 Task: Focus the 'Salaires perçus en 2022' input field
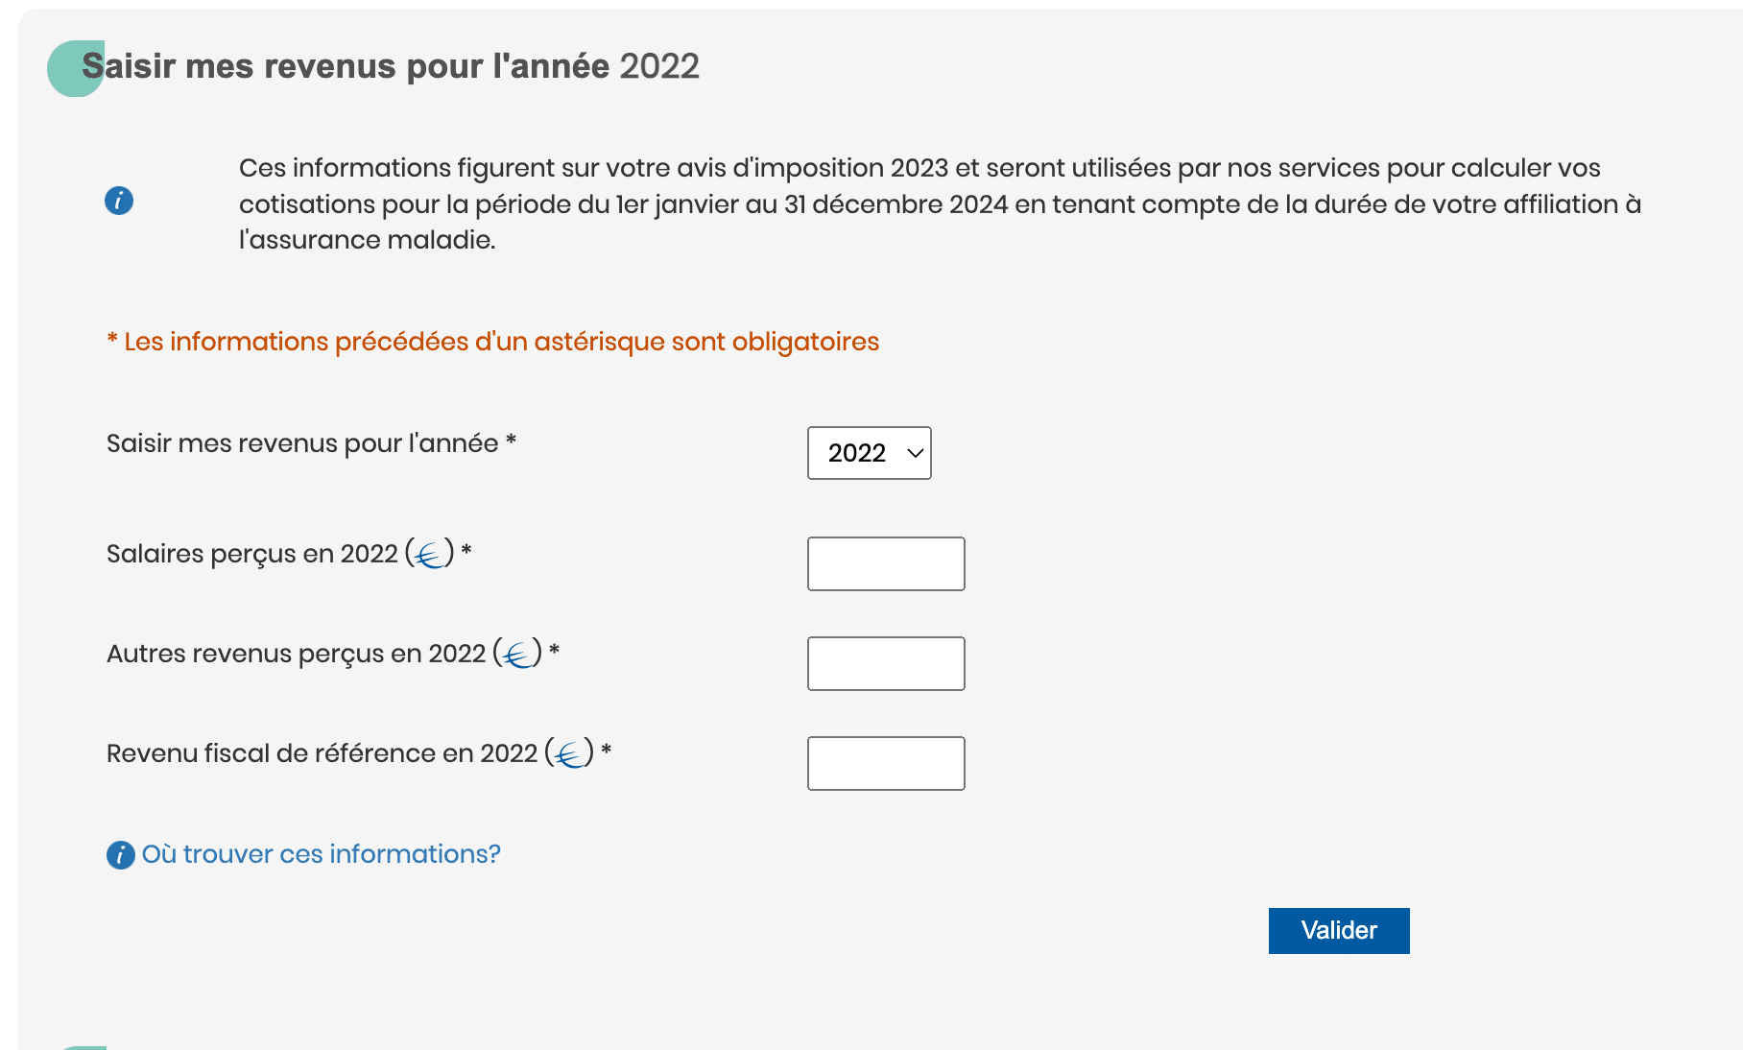[886, 563]
